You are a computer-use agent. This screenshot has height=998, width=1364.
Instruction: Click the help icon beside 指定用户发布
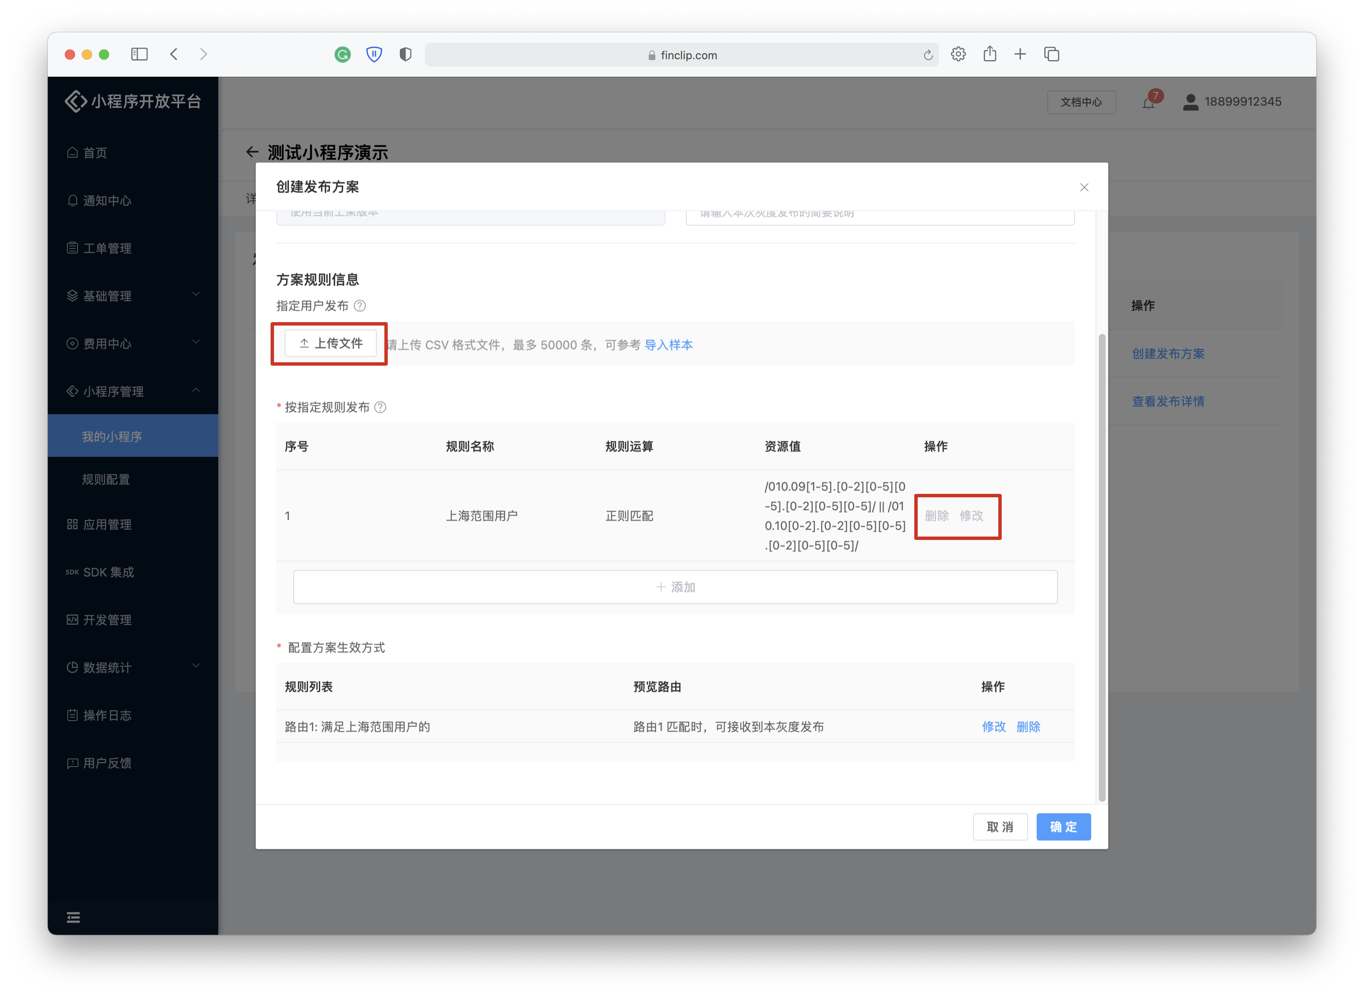click(x=360, y=306)
